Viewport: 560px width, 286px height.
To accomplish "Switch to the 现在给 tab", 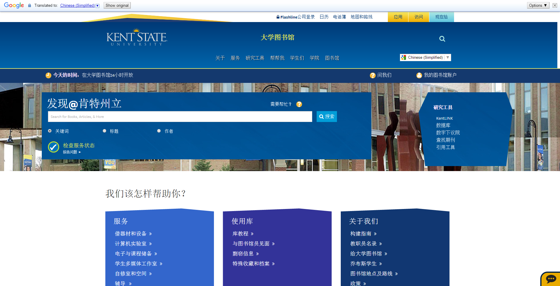I will coord(441,17).
